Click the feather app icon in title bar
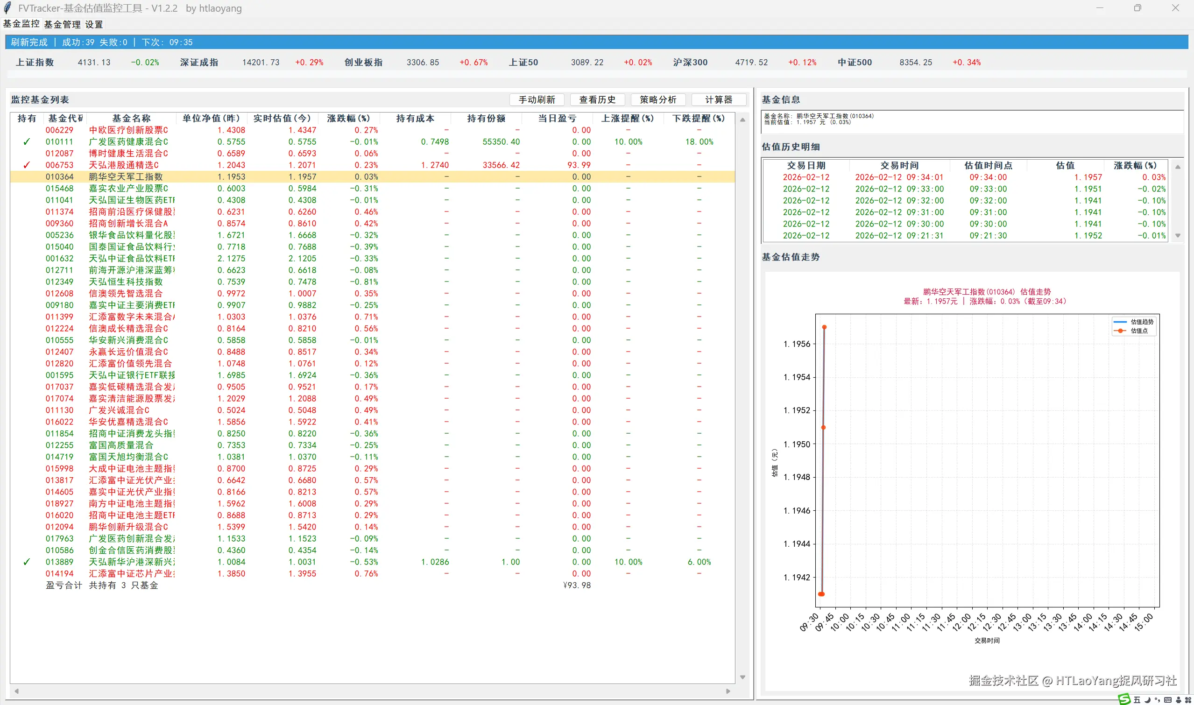Screen dimensions: 1194x705 [7, 8]
